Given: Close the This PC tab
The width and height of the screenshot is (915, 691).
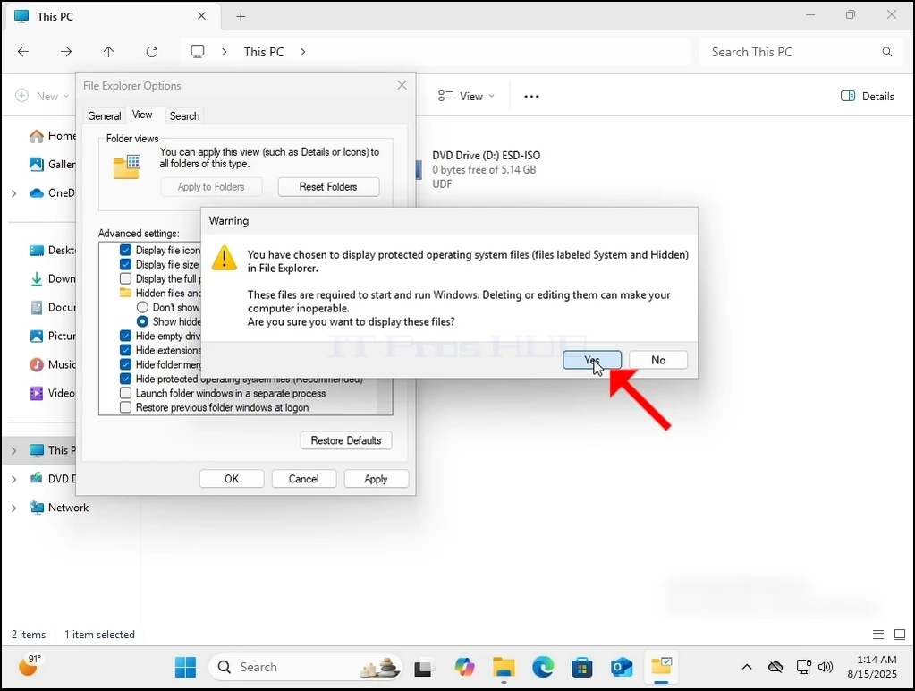Looking at the screenshot, I should coord(201,16).
